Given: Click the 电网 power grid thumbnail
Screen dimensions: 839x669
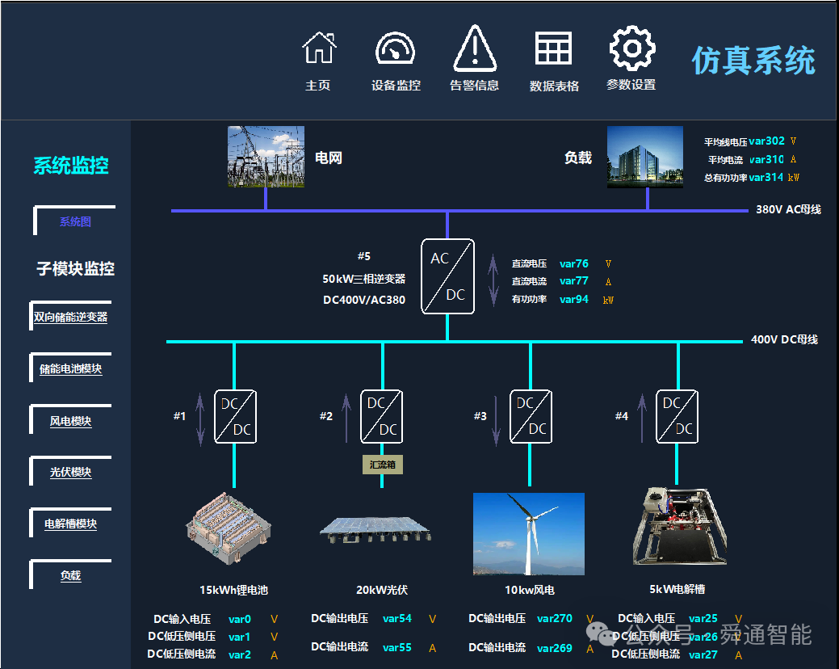Looking at the screenshot, I should click(x=266, y=157).
